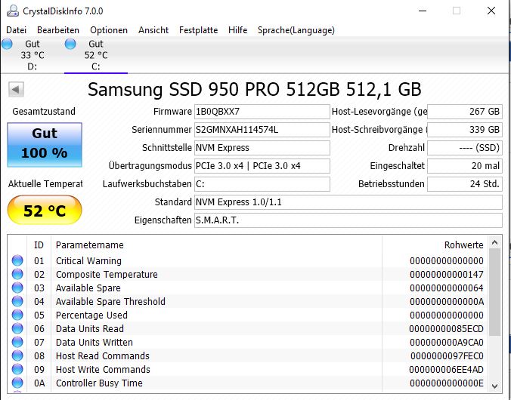Click the Firmware field 1B0QBXX7

262,112
